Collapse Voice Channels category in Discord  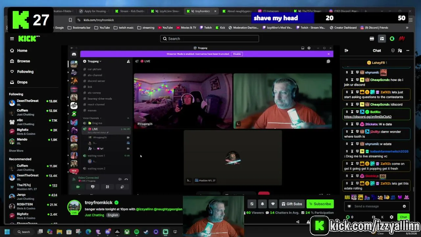tap(92, 118)
